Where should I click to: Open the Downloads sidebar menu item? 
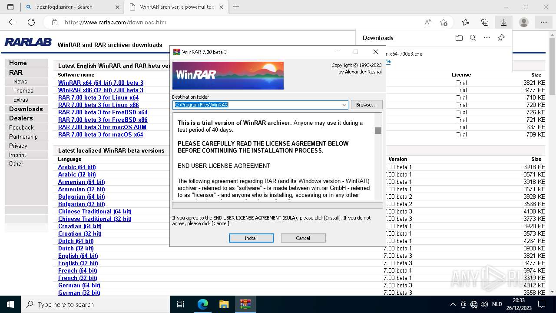pos(26,109)
